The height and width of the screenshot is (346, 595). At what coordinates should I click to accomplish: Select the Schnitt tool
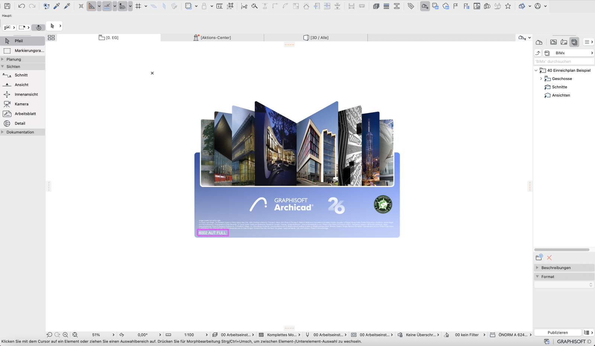(23, 75)
